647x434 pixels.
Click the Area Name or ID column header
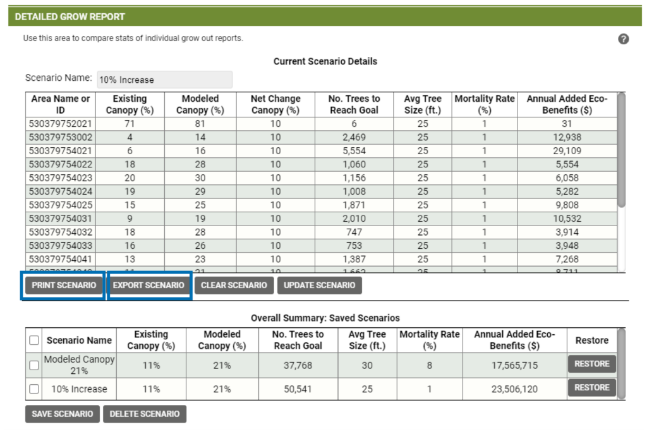60,104
